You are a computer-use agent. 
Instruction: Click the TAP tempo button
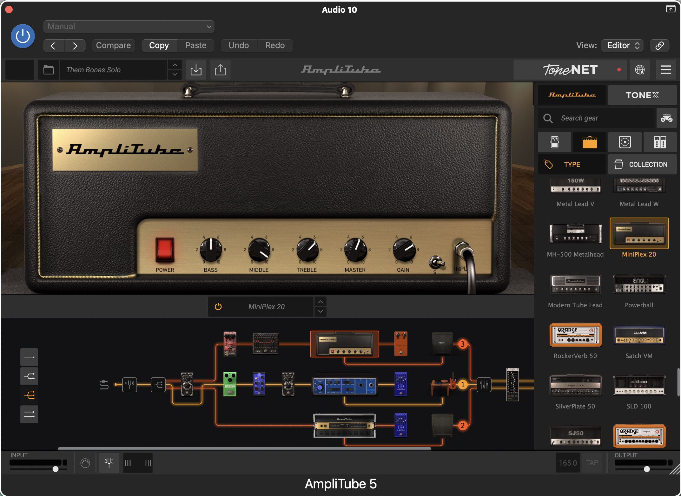[592, 463]
